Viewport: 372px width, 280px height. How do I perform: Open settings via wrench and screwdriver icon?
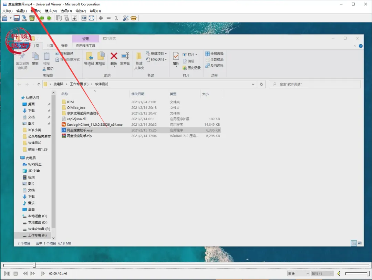pos(126,18)
